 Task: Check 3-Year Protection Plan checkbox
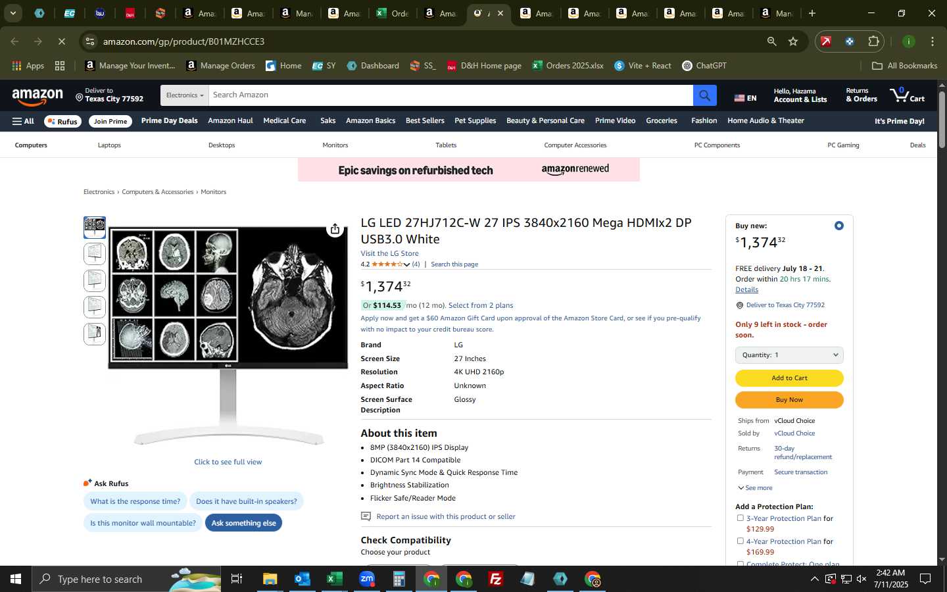(x=740, y=518)
